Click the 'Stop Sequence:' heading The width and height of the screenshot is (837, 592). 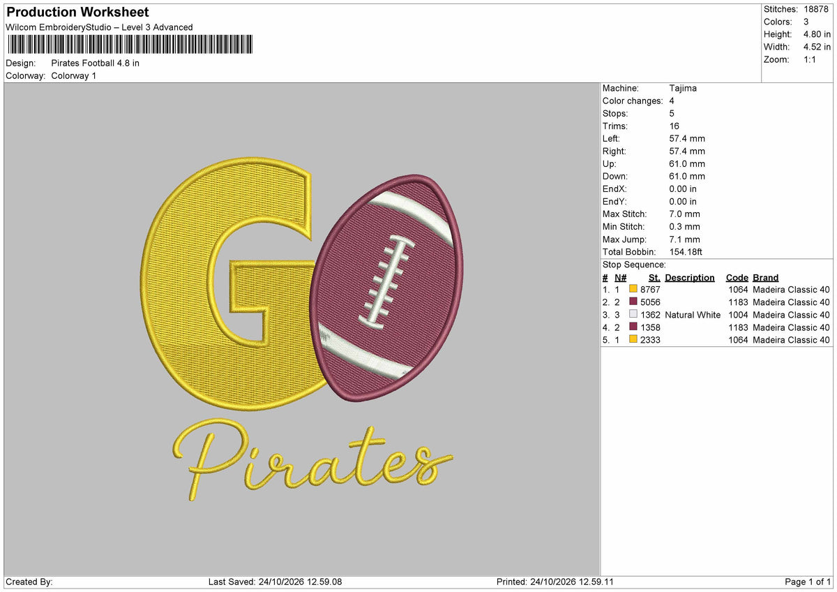pyautogui.click(x=634, y=265)
